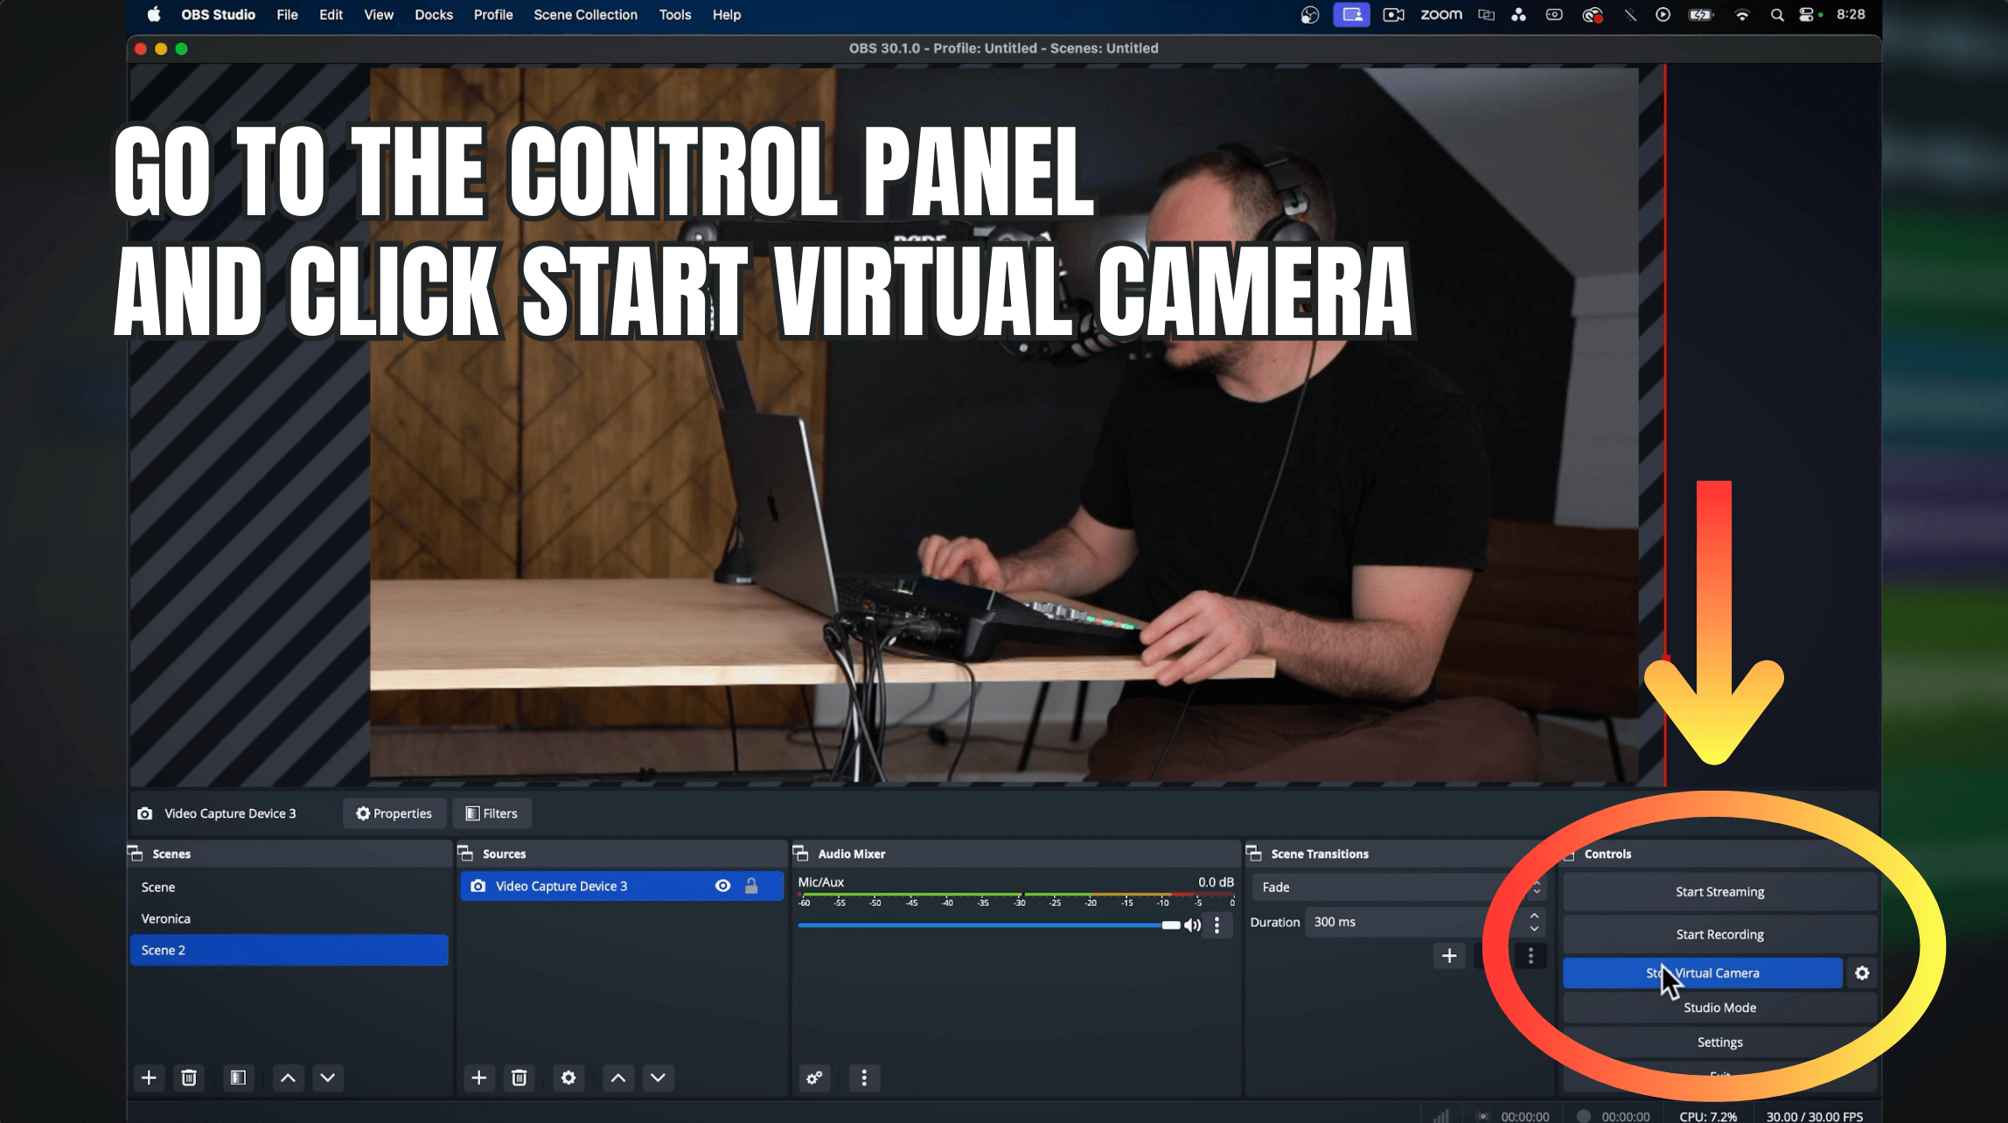Open advanced audio properties gears icon
Image resolution: width=2008 pixels, height=1123 pixels.
tap(814, 1078)
